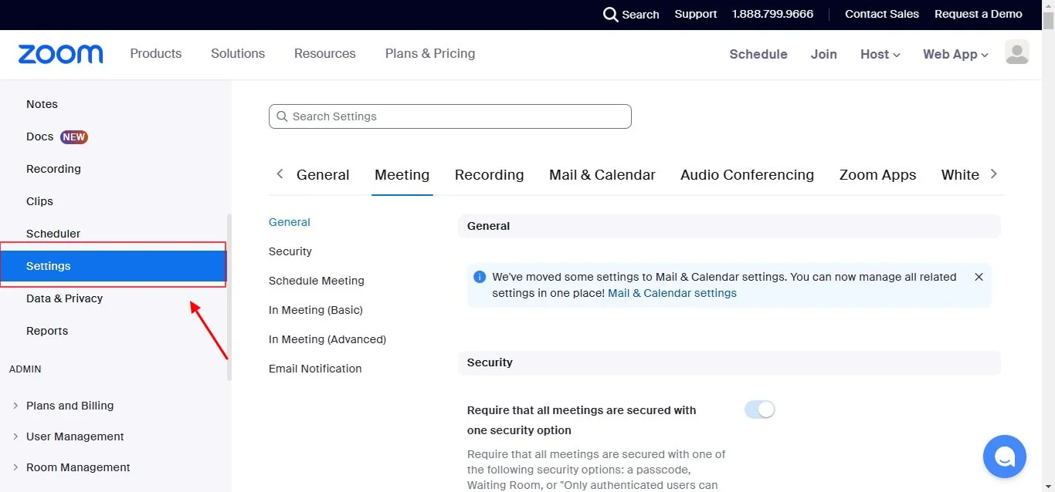1055x492 pixels.
Task: Jump to Email Notification section
Action: click(315, 369)
